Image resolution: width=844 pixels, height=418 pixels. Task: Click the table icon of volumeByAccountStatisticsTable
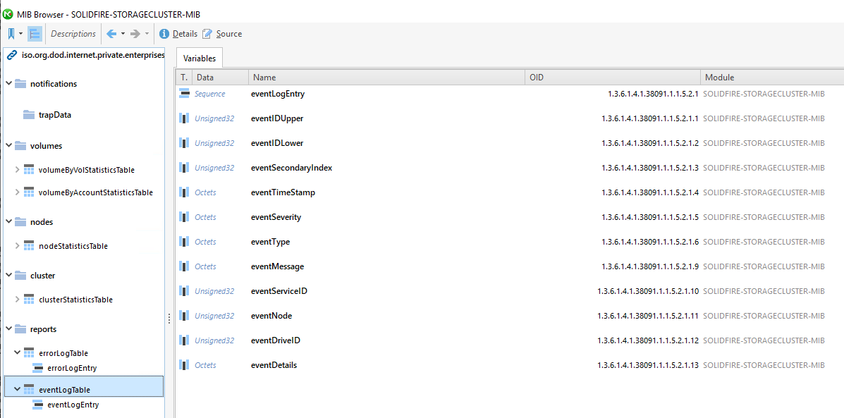coord(29,192)
